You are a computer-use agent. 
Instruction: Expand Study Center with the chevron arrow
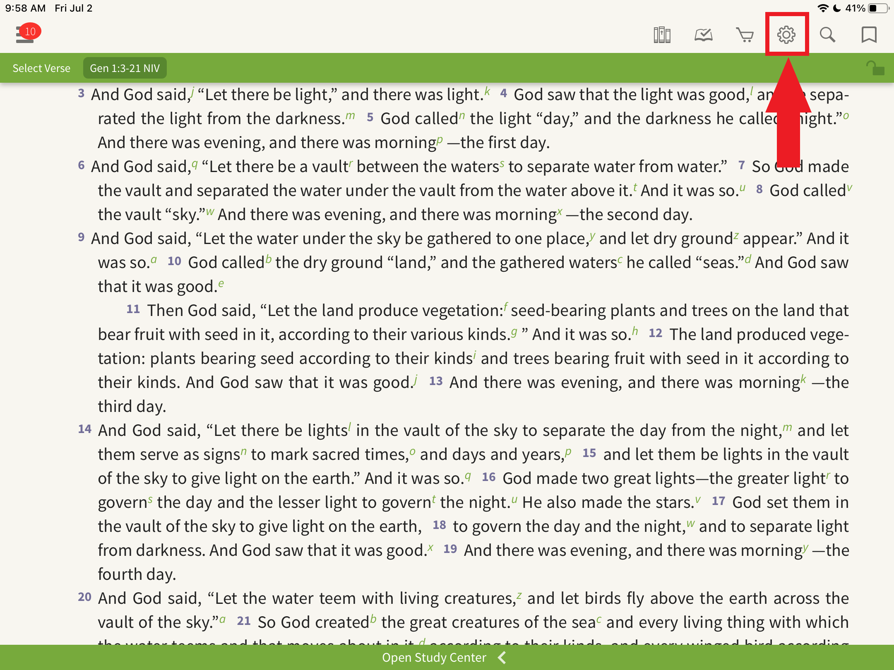[x=502, y=658]
